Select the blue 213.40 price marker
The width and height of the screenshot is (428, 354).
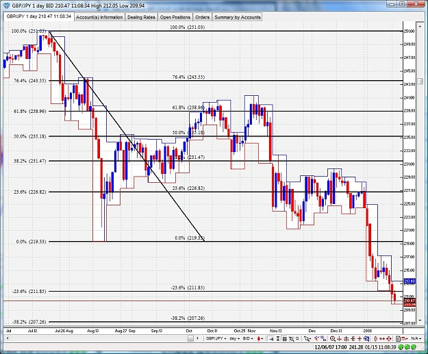(x=410, y=281)
